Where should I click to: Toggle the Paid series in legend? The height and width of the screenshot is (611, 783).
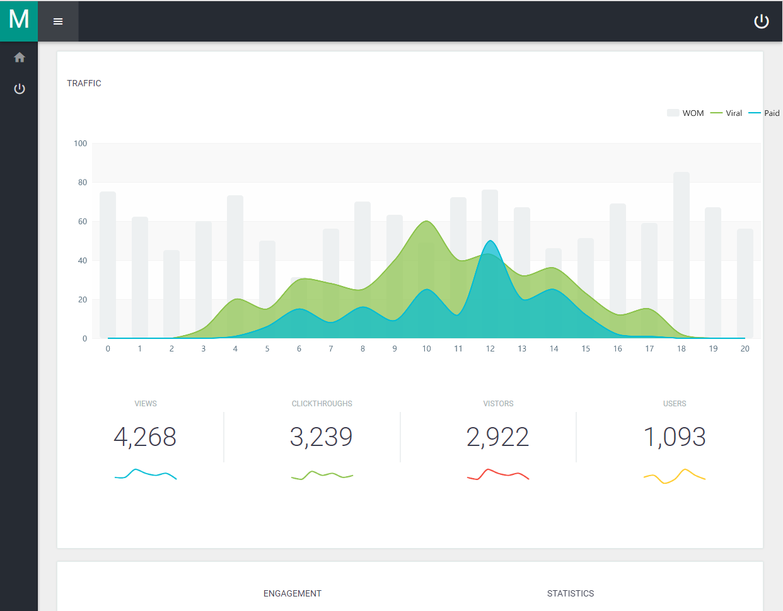pos(764,113)
